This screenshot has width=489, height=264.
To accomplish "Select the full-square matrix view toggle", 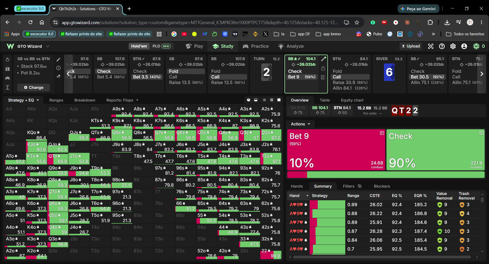I will (279, 100).
